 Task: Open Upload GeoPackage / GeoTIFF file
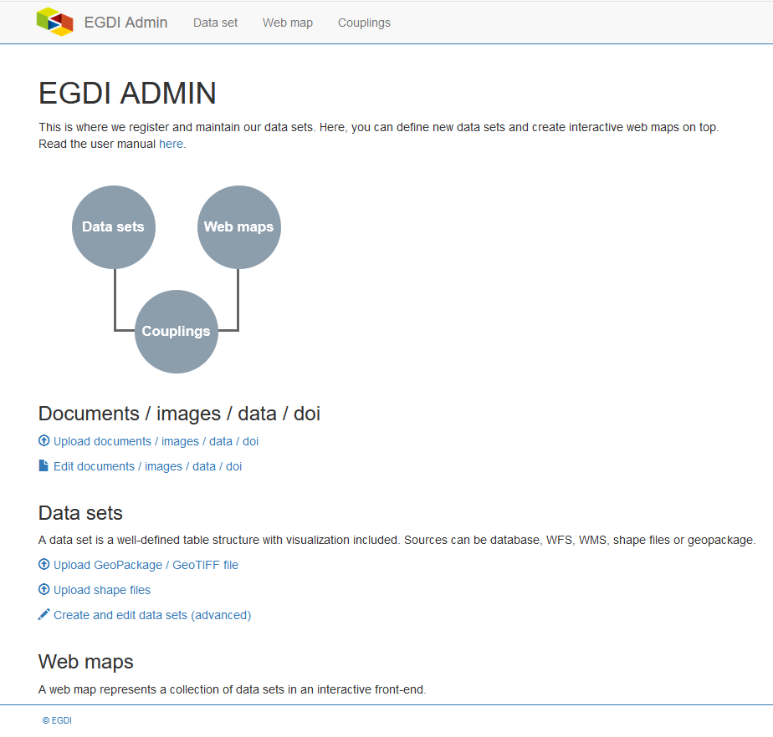[146, 564]
